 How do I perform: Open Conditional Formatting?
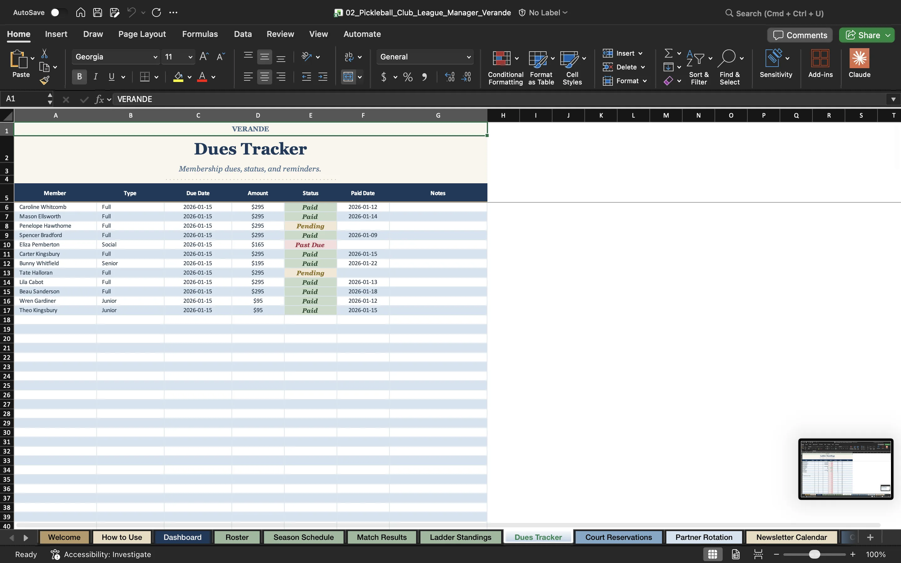pos(505,68)
